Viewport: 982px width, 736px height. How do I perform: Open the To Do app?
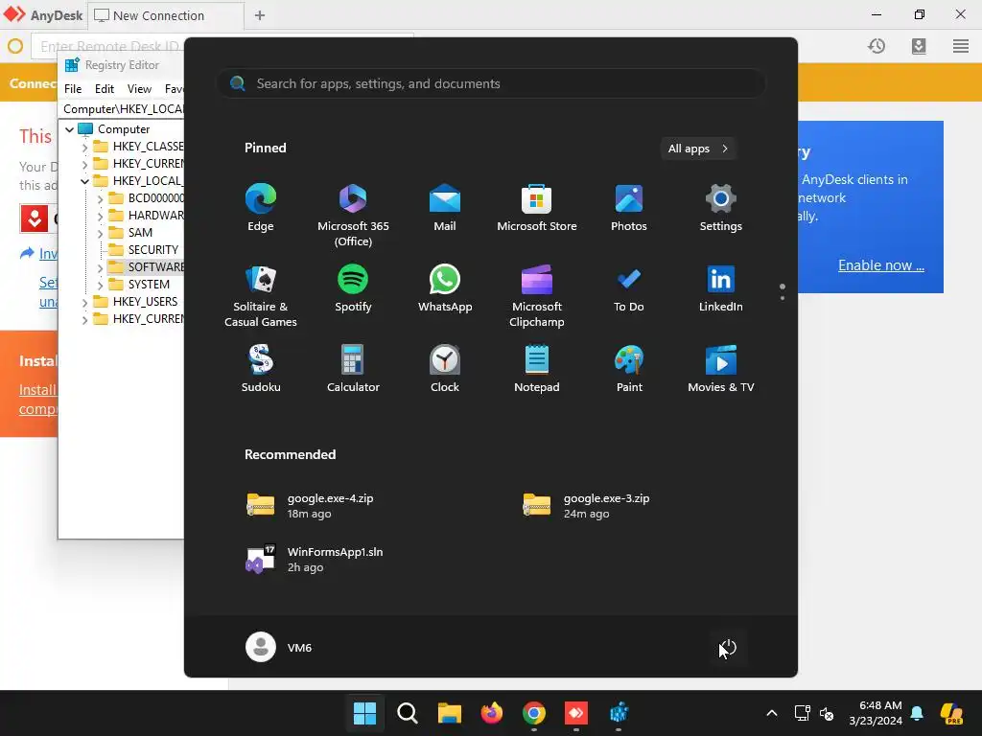tap(629, 288)
